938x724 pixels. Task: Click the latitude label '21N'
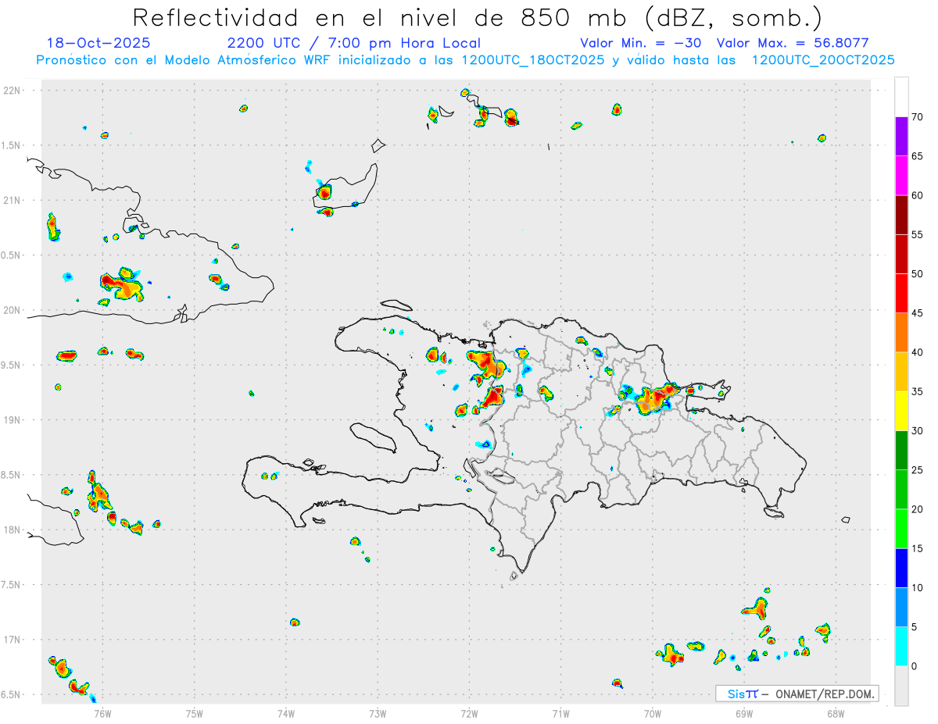pos(13,200)
